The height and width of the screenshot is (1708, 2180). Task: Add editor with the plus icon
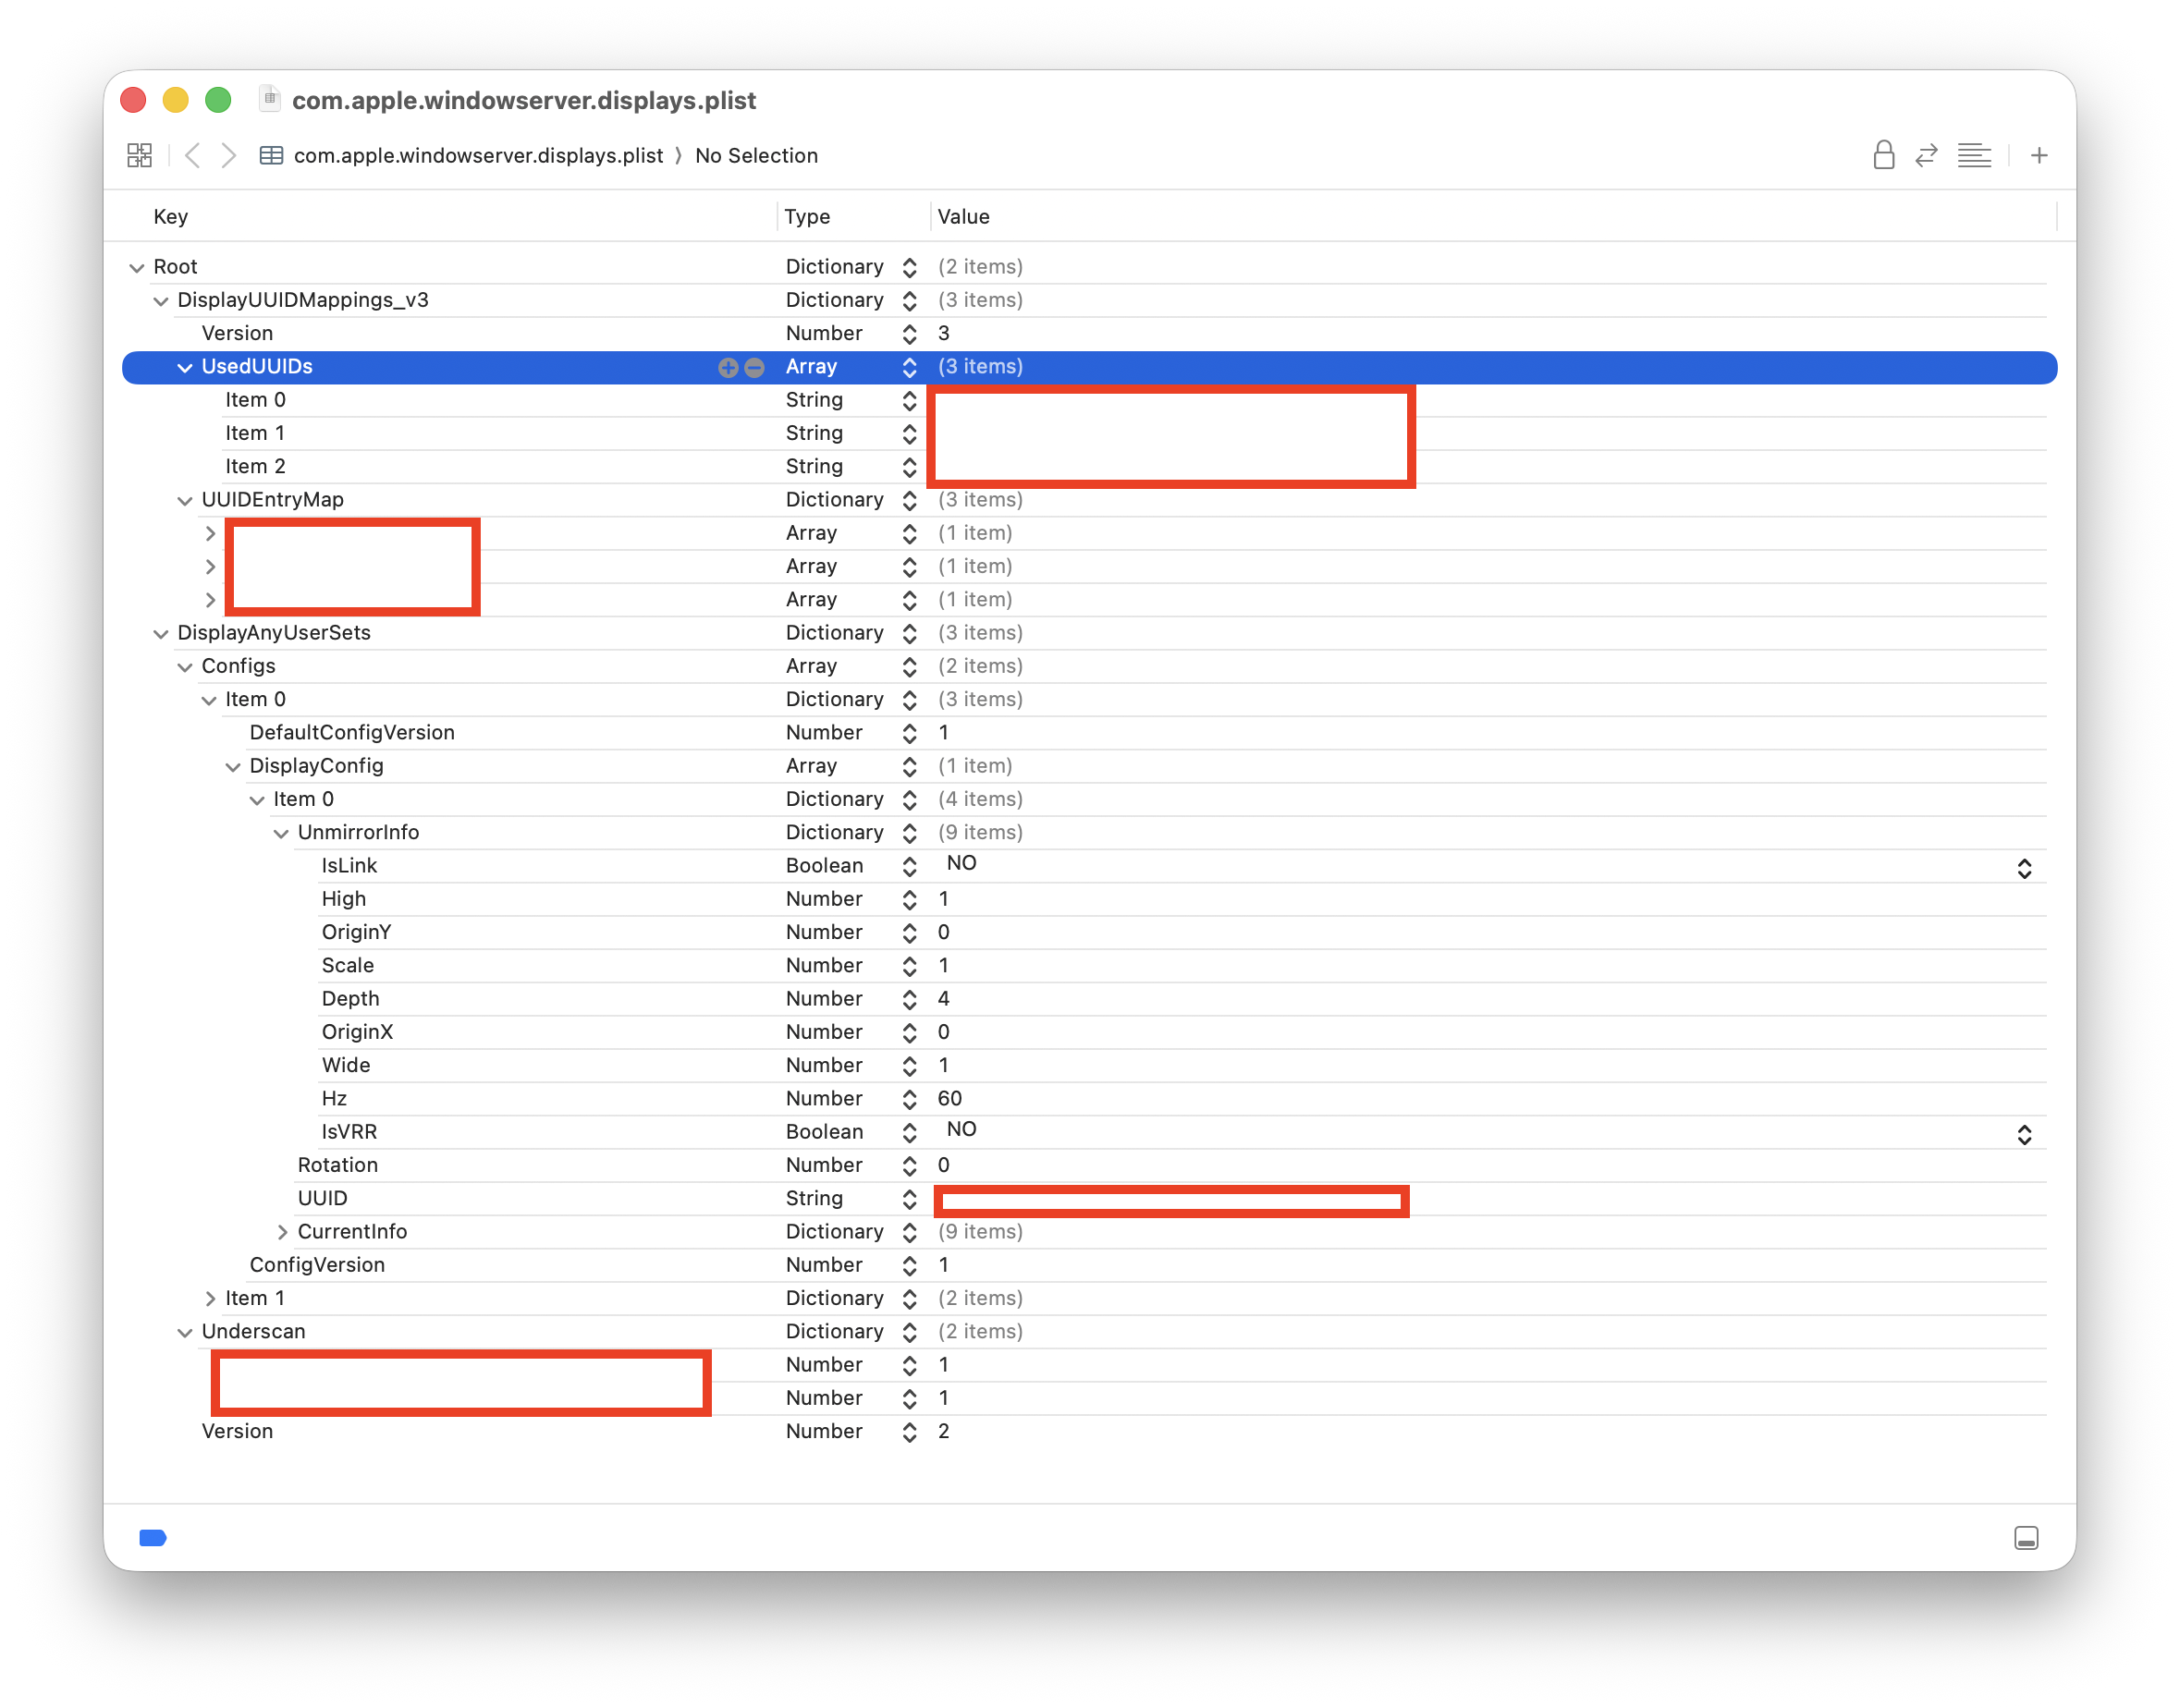pos(2039,155)
